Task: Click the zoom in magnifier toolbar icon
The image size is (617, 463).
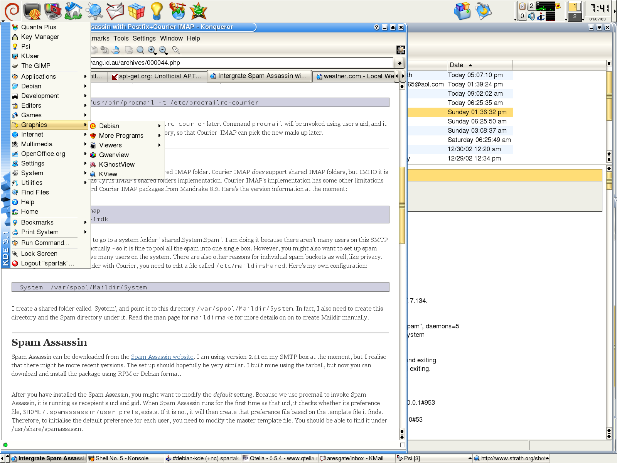Action: 152,50
